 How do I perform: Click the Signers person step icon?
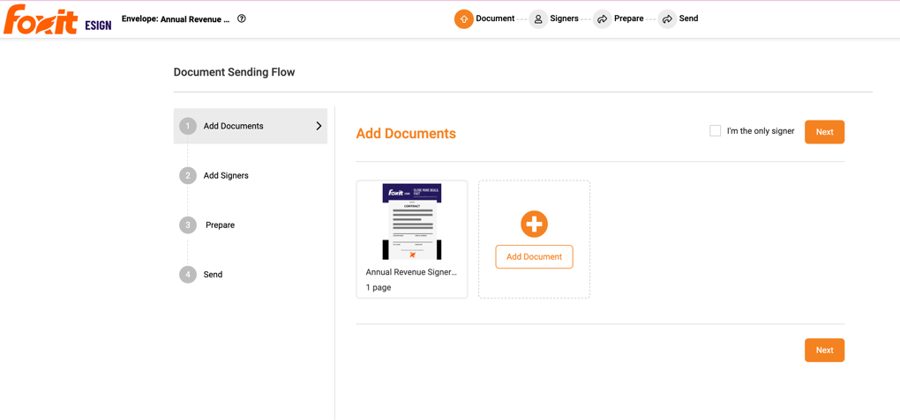pos(538,18)
